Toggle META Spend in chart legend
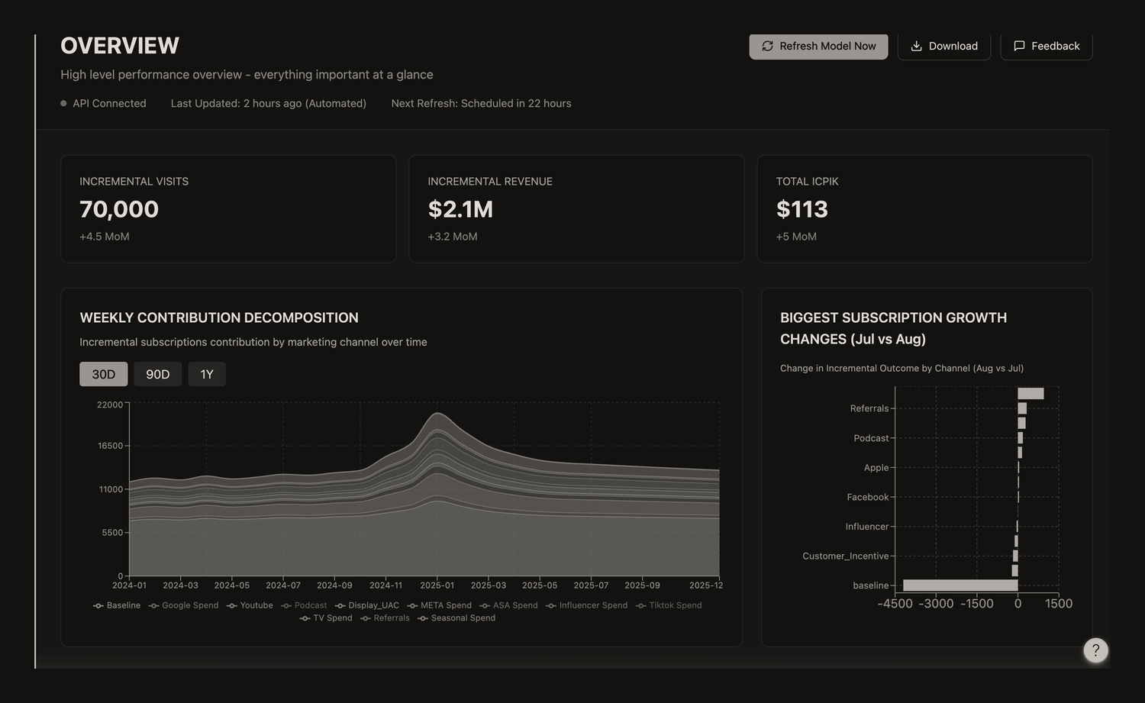1145x703 pixels. (439, 605)
